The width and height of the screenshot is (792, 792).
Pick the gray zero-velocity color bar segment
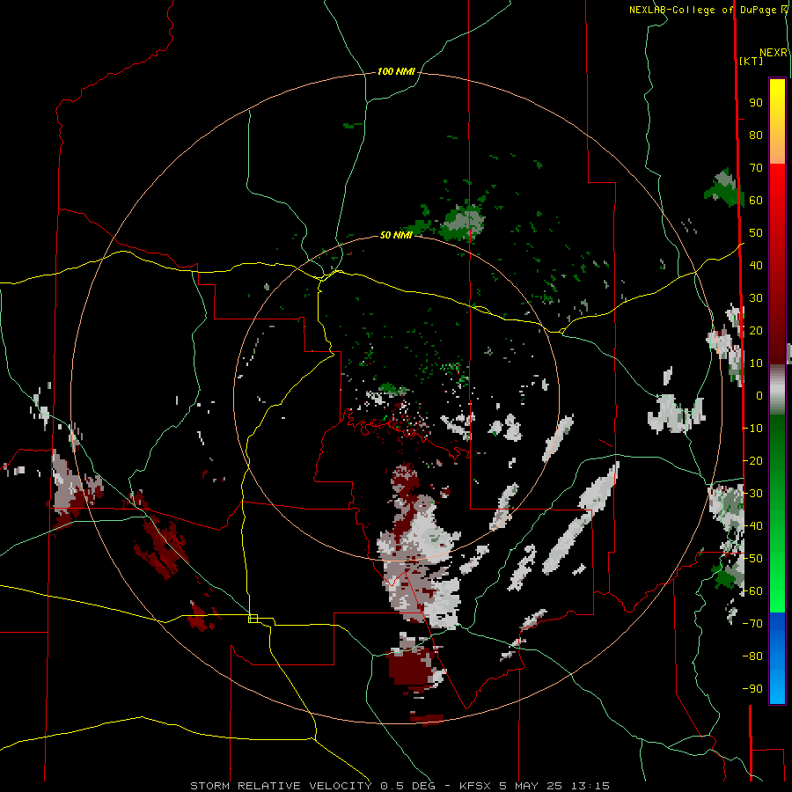[777, 390]
